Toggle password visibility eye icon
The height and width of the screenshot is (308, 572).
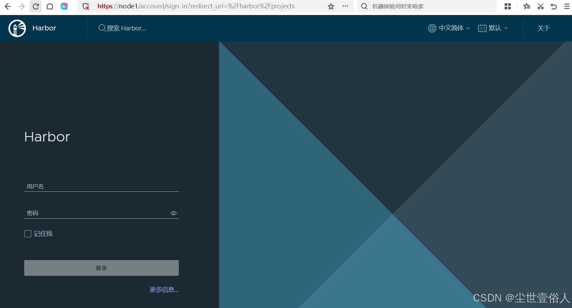[x=173, y=213]
